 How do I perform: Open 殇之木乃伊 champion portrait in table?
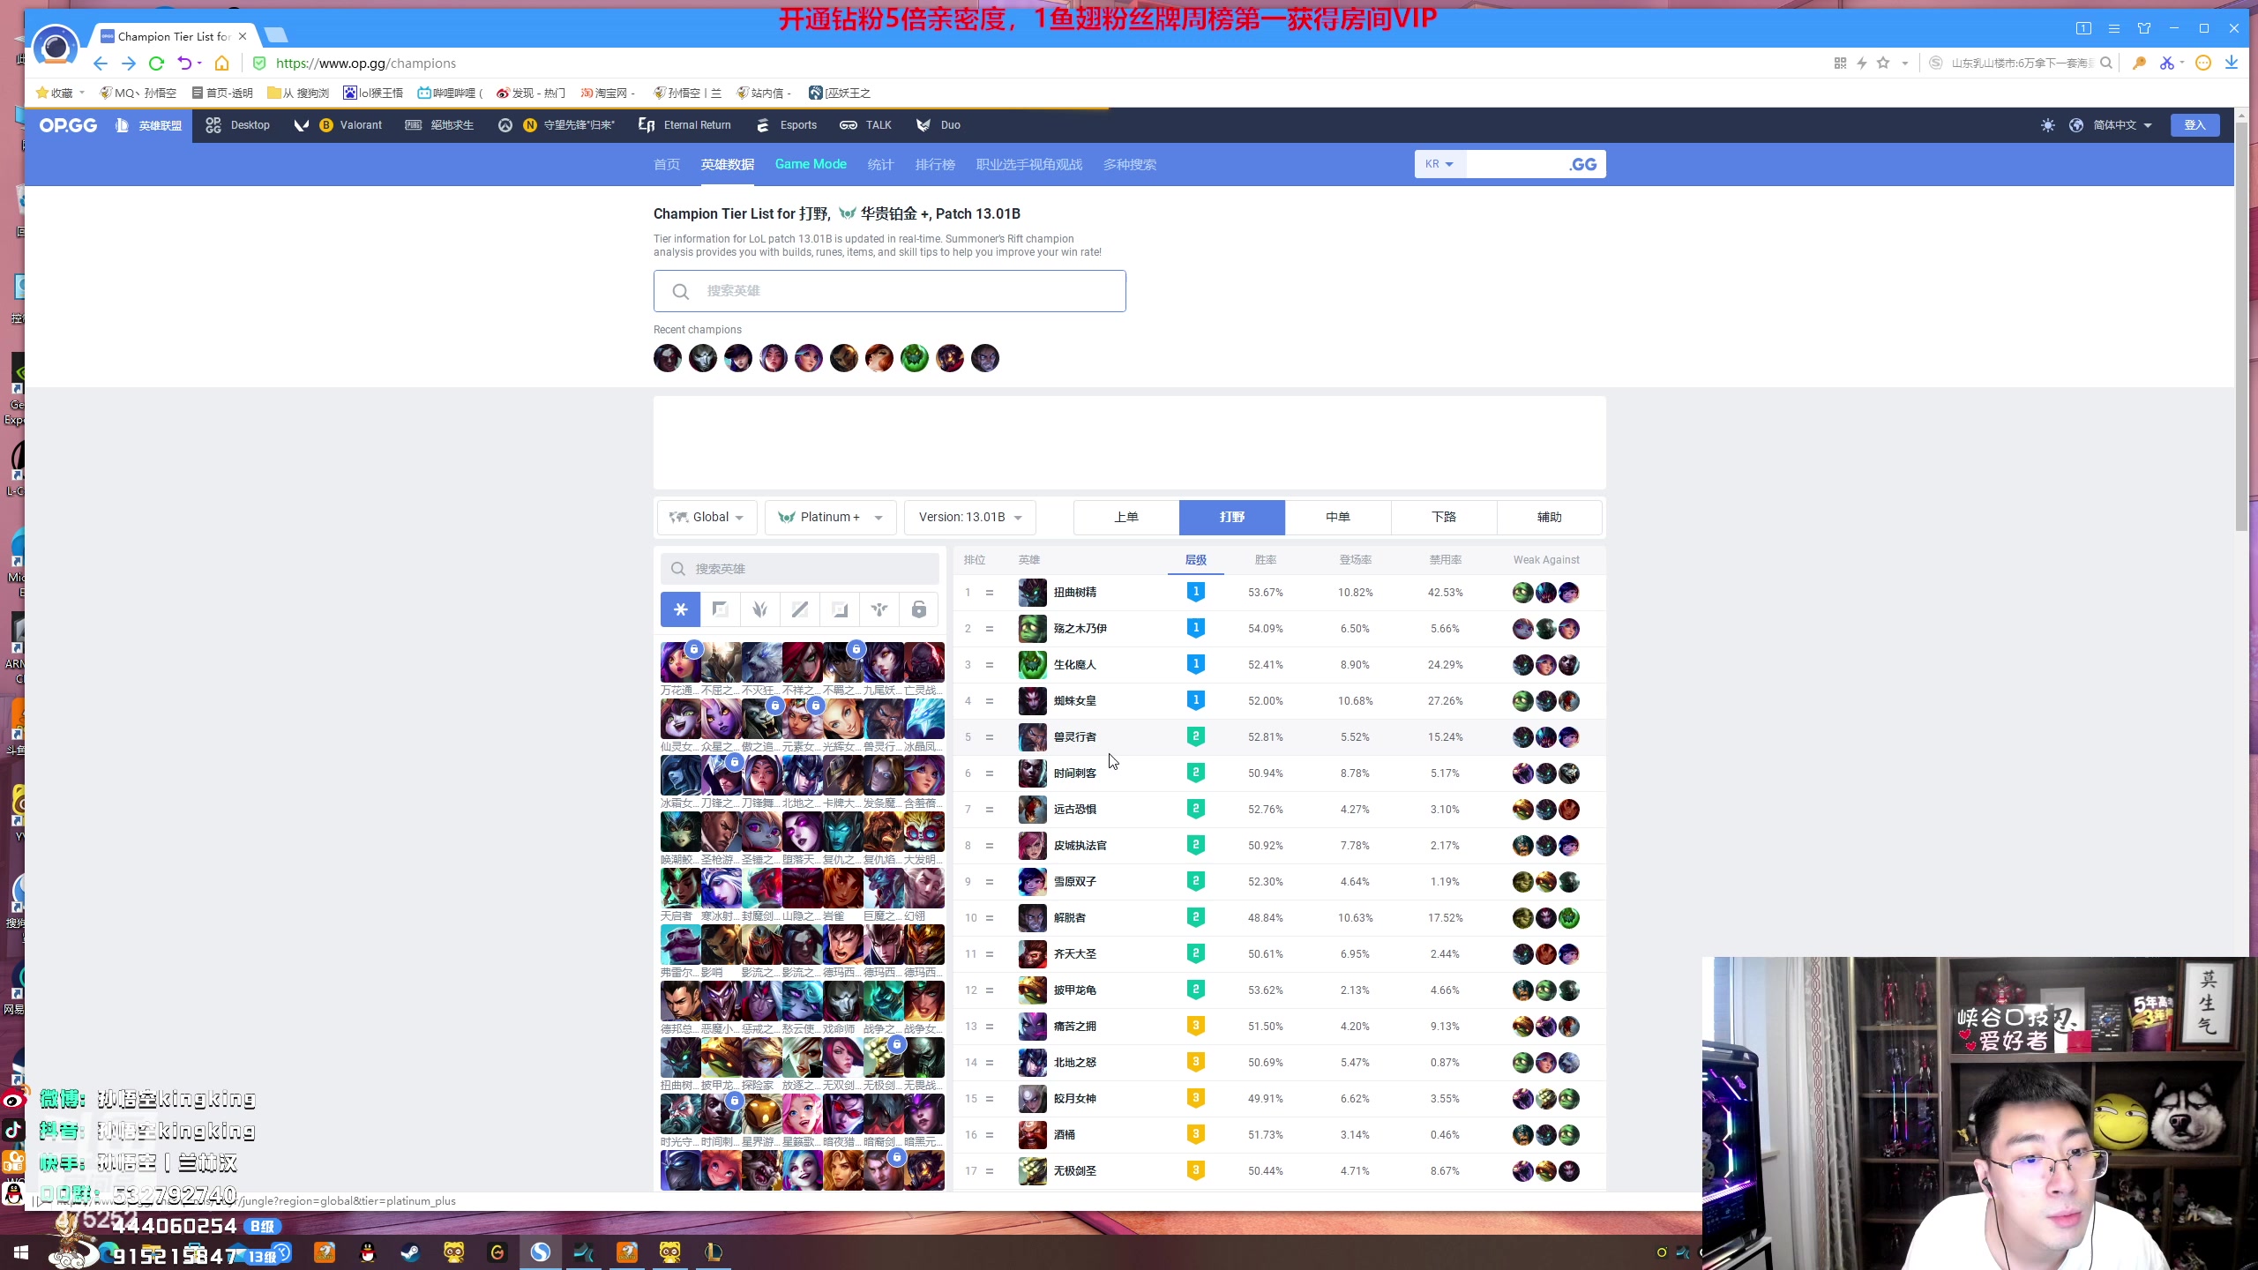(1032, 629)
